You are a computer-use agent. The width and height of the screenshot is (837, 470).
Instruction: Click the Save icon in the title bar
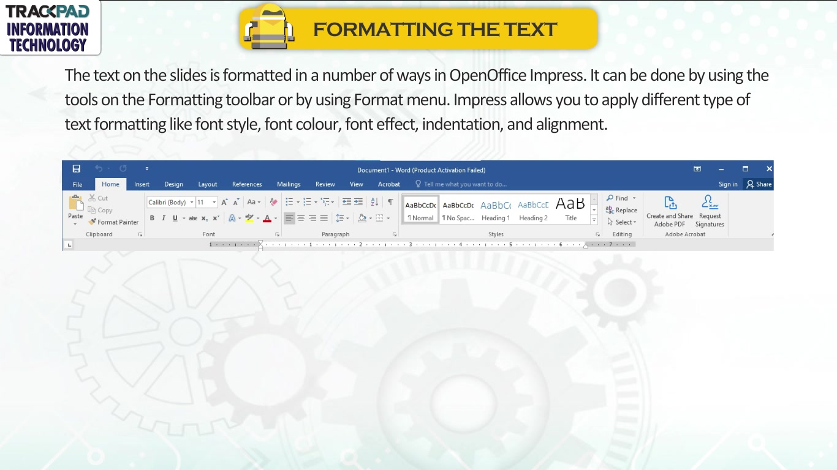(77, 169)
